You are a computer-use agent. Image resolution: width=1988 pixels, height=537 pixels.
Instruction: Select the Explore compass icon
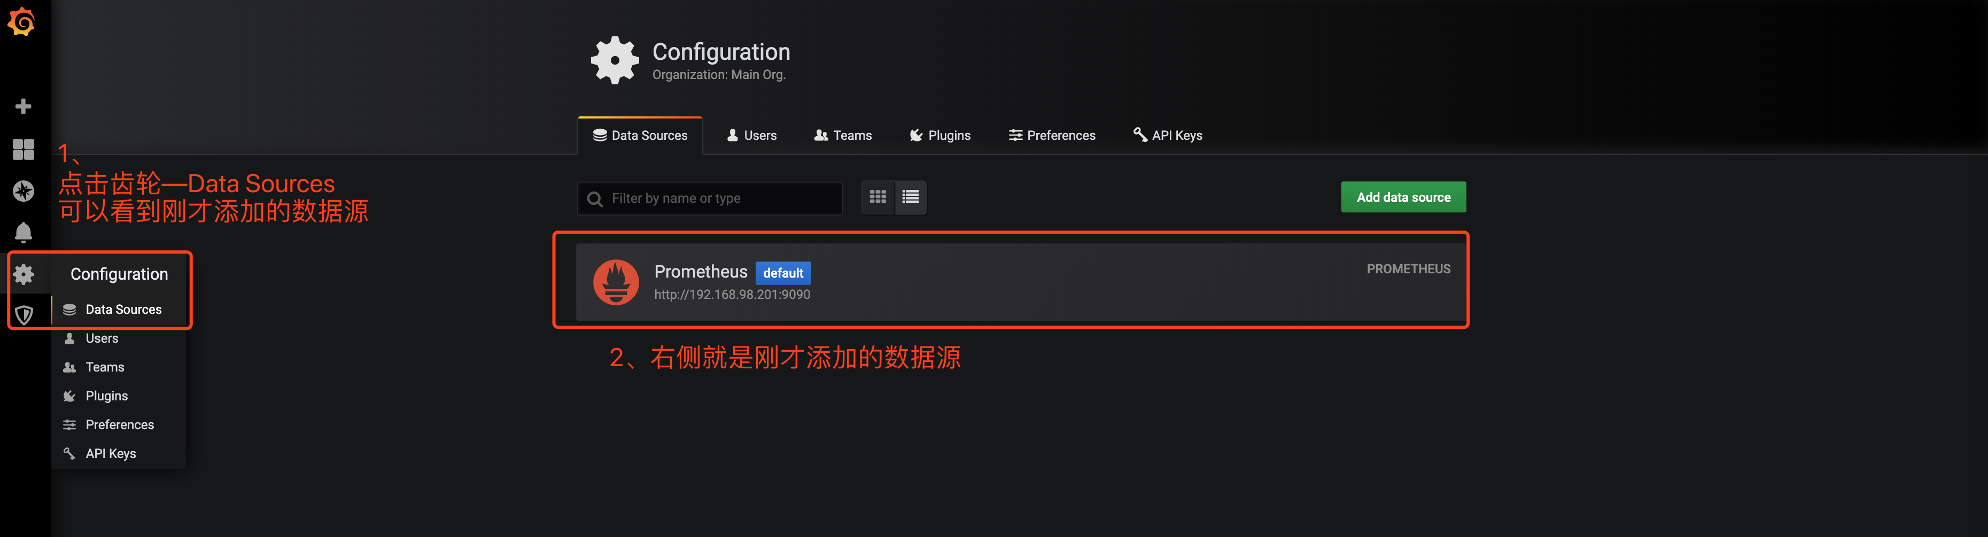[23, 191]
